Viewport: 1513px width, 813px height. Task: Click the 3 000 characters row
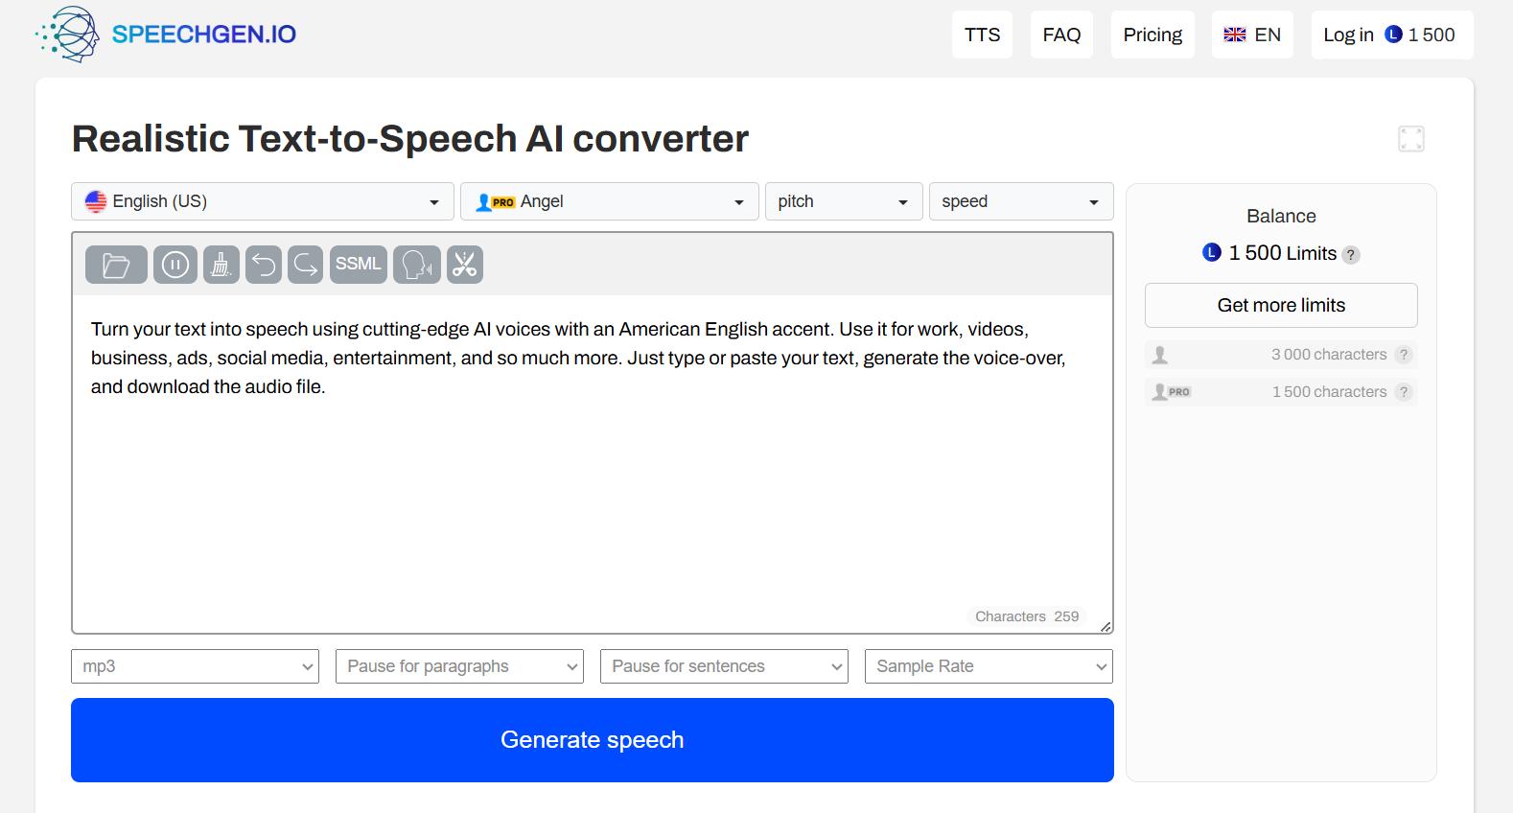tap(1281, 355)
